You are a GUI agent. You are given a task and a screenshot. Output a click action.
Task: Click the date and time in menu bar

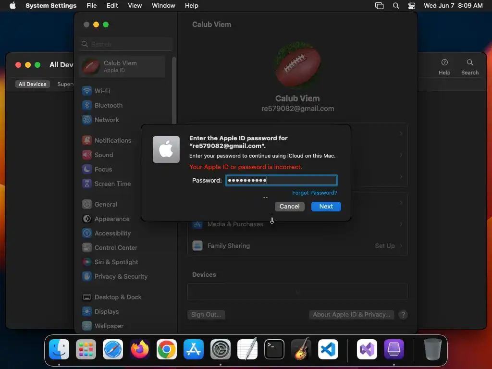(453, 6)
